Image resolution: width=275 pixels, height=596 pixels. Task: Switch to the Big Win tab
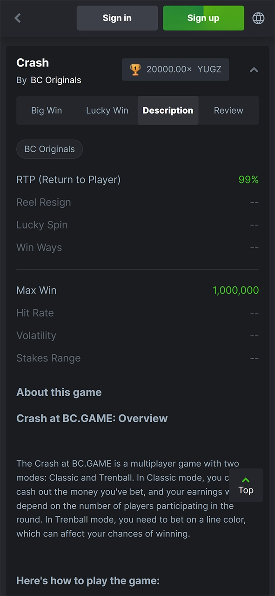[x=46, y=110]
